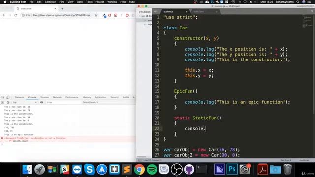Clear the console with the clear icon
This screenshot has width=315, height=177.
click(8, 102)
